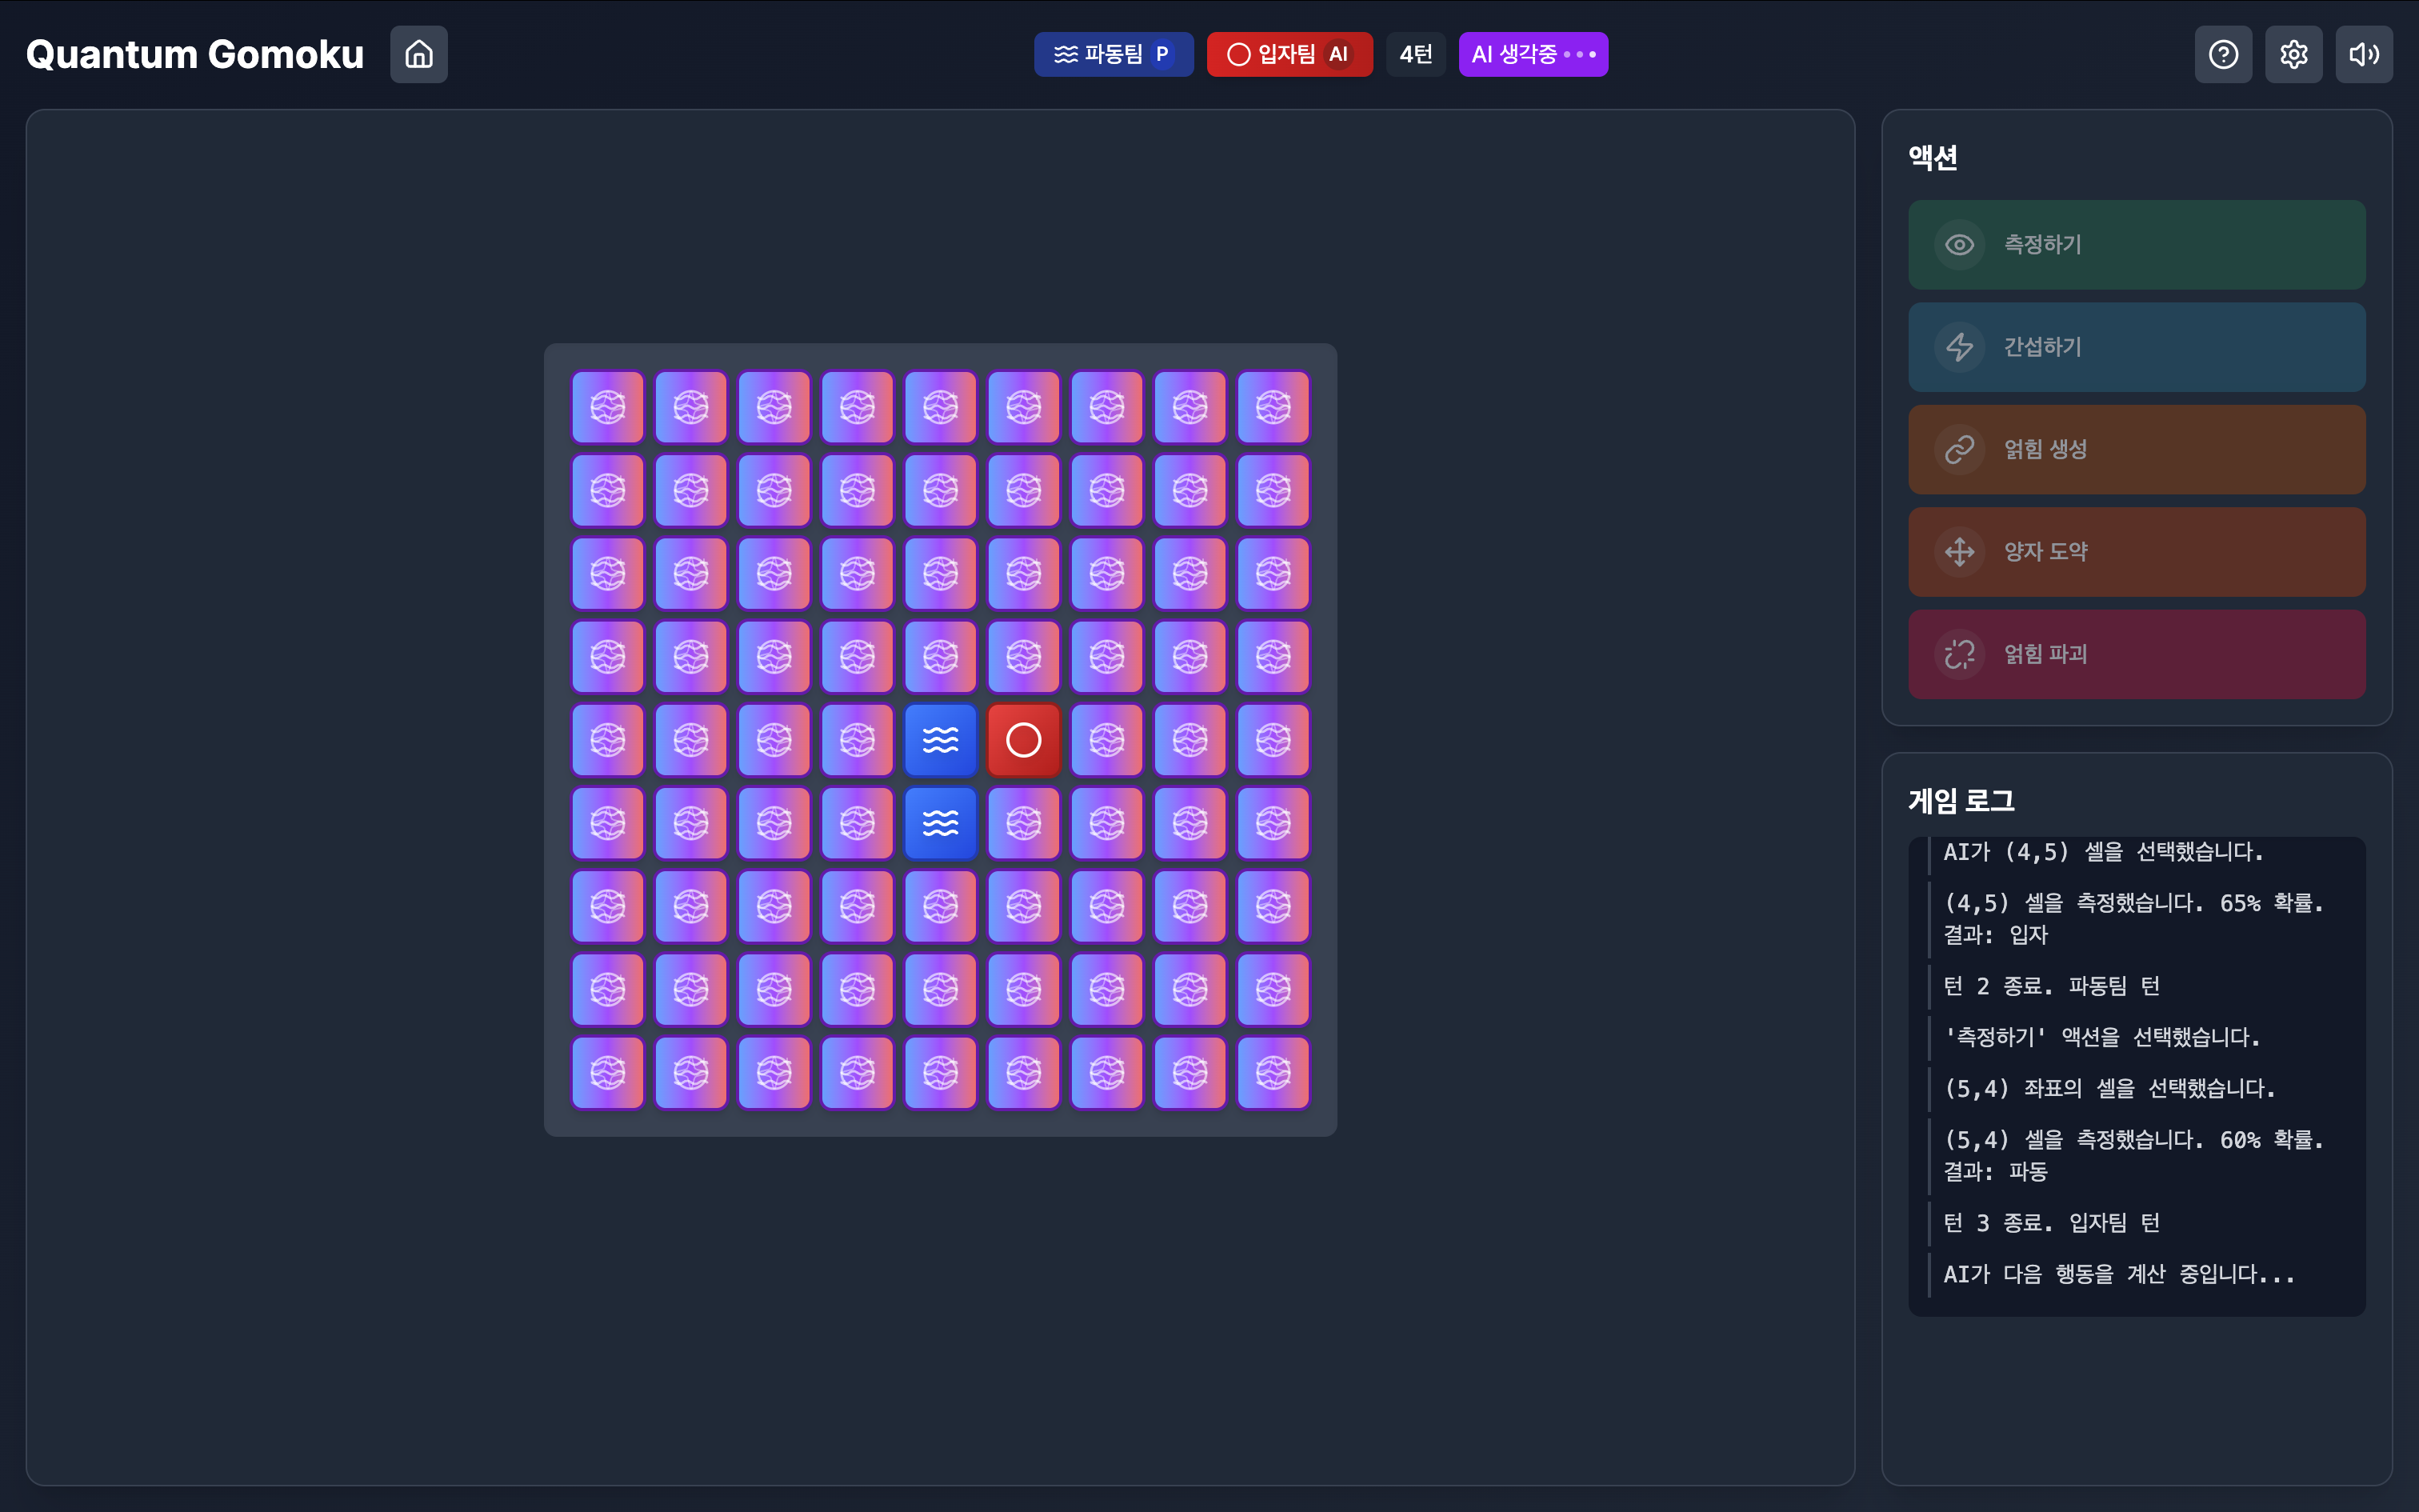Click the AI 생각중 status indicator
2419x1512 pixels.
point(1533,54)
